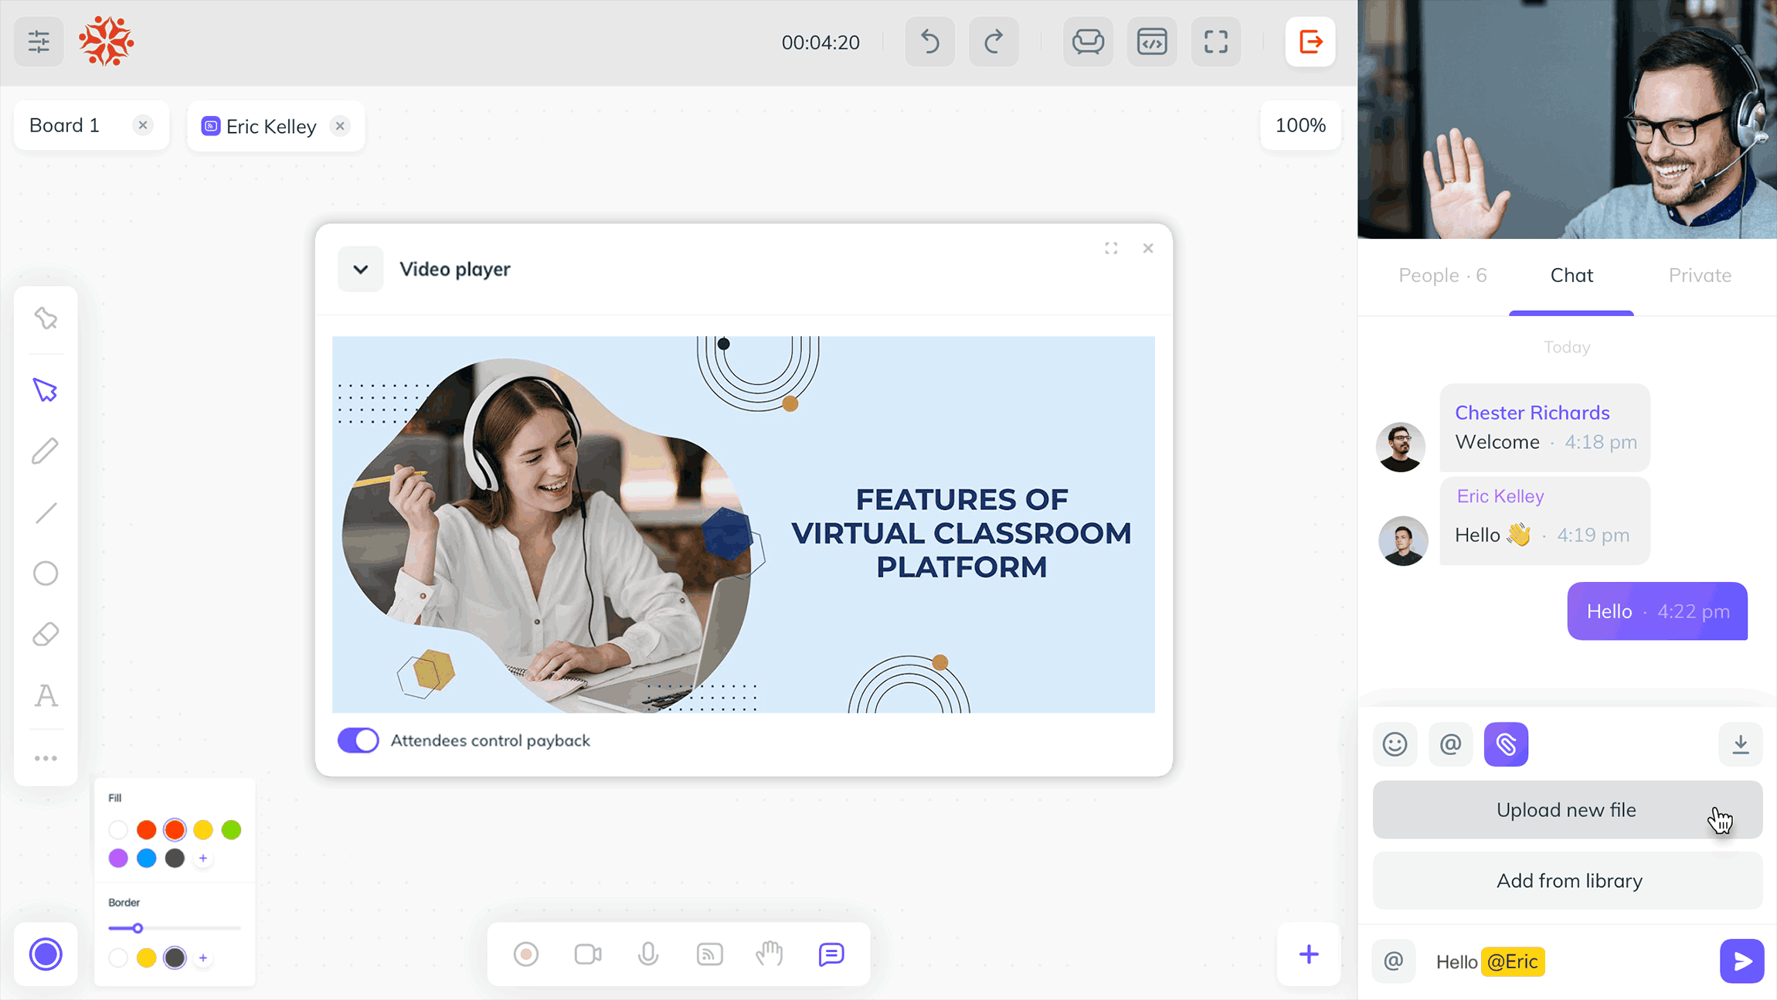
Task: Click Add from library button
Action: [x=1567, y=879]
